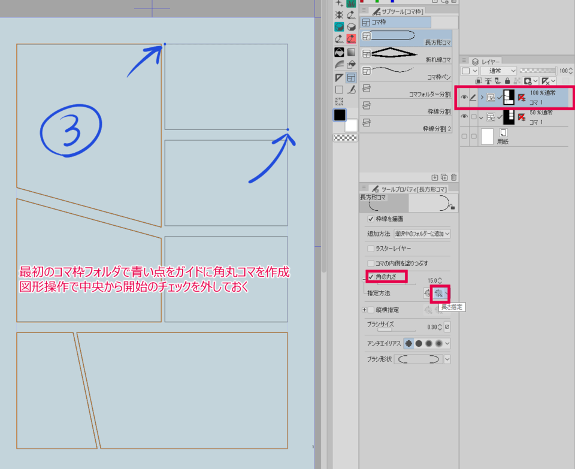The image size is (575, 469).
Task: Click the delete sub tool trash icon
Action: [453, 177]
